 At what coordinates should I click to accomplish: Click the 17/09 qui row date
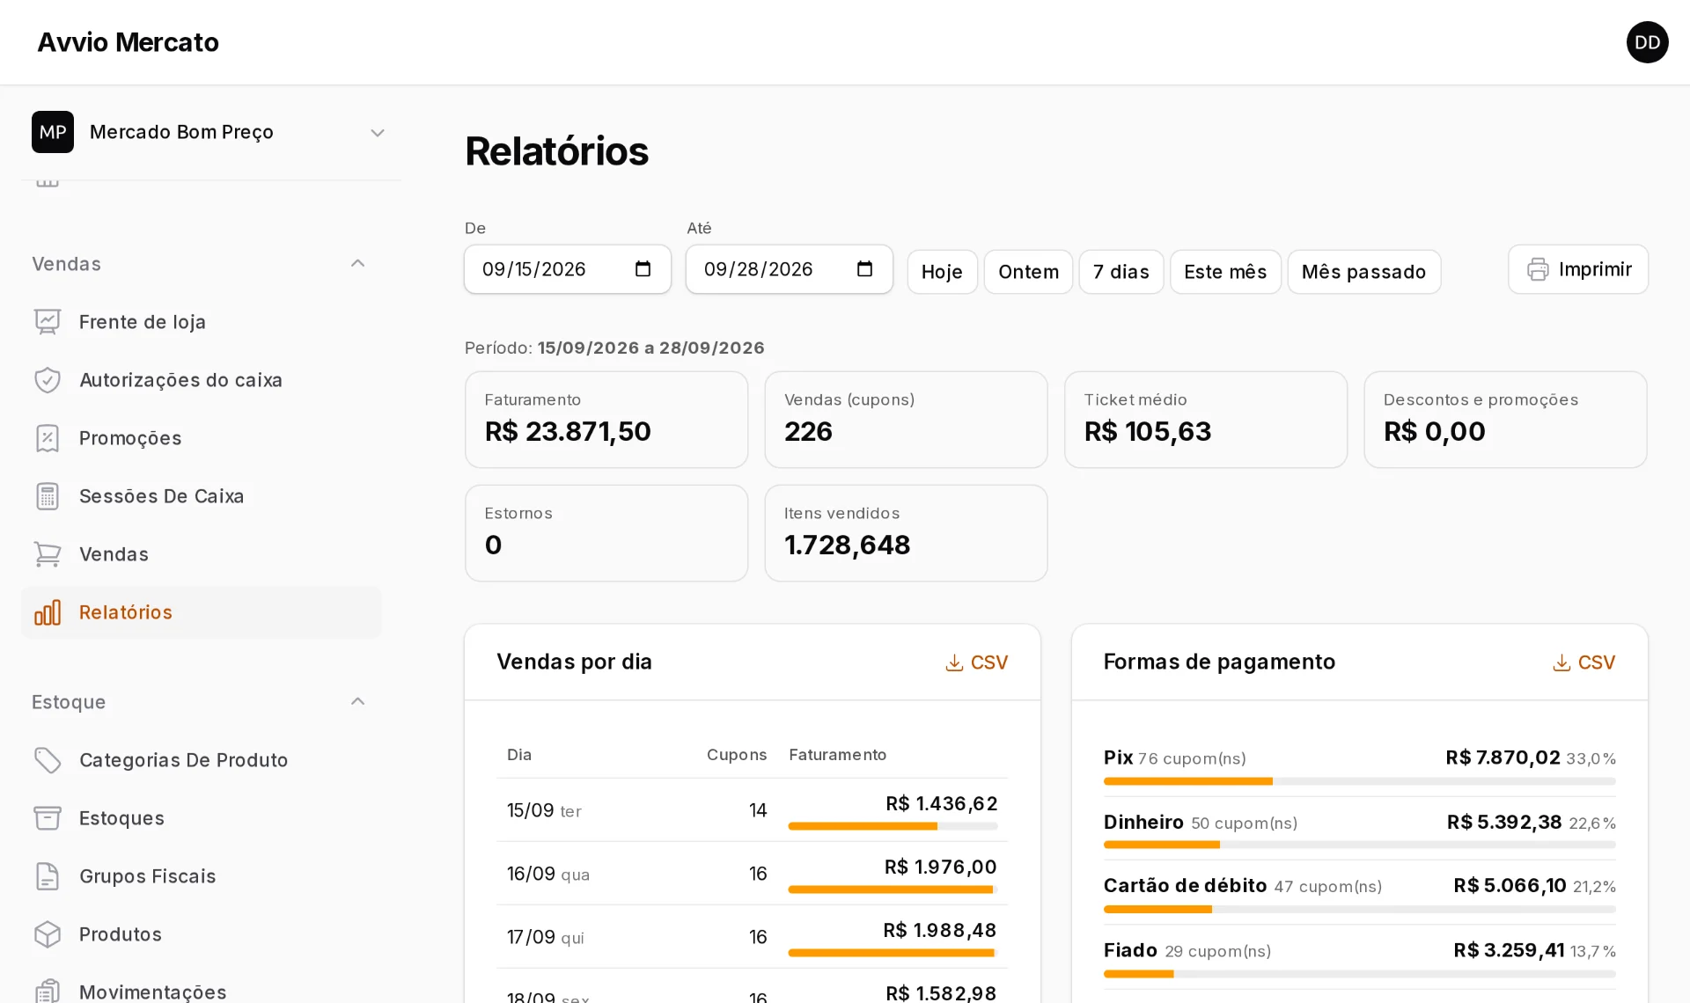[546, 937]
